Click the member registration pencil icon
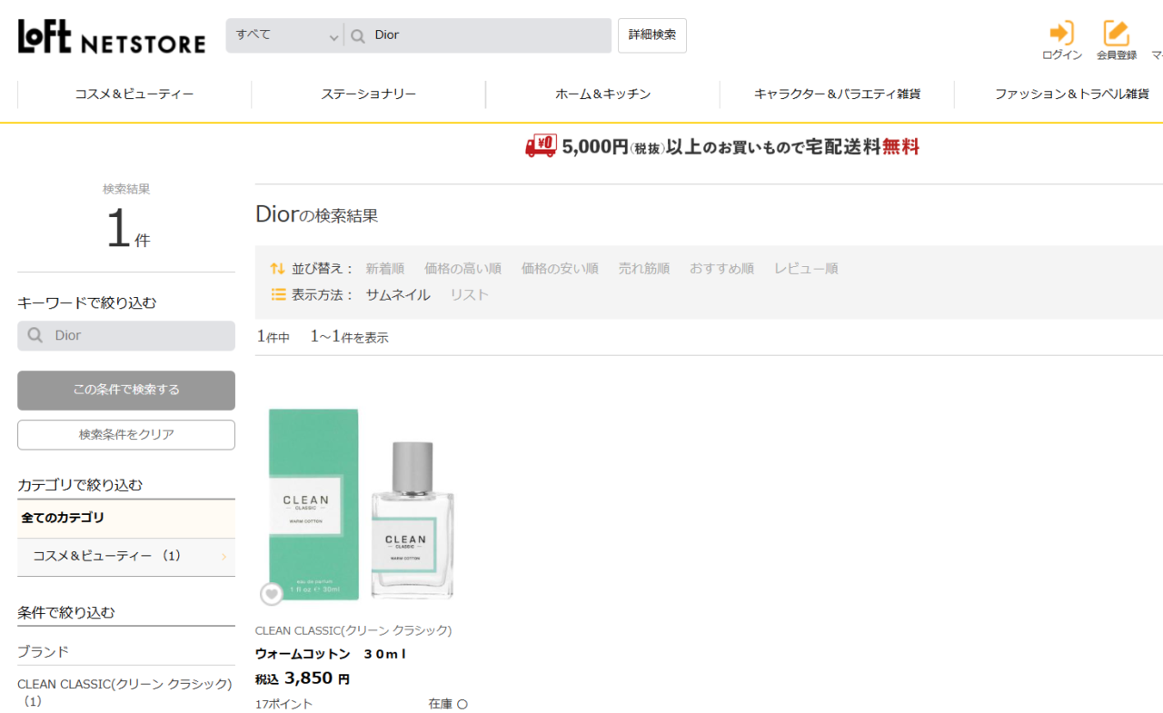1163x713 pixels. coord(1116,33)
